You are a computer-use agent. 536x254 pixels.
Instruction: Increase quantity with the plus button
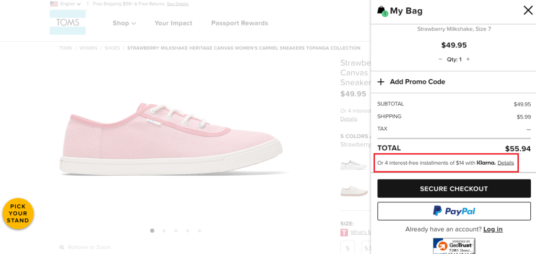(468, 59)
